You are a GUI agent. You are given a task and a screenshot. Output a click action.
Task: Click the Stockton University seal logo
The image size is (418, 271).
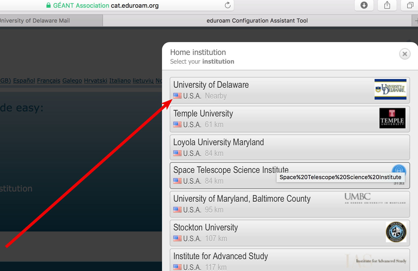396,232
